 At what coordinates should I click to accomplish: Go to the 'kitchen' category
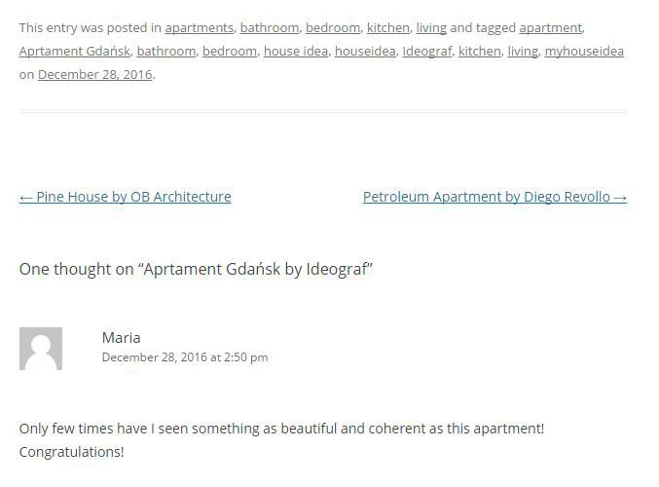tap(387, 27)
